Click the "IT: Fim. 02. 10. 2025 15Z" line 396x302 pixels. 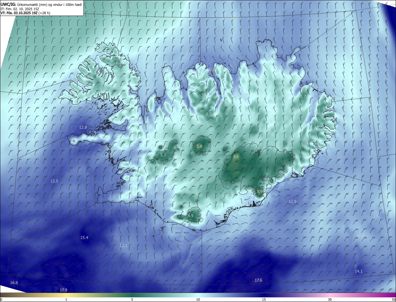(20, 9)
